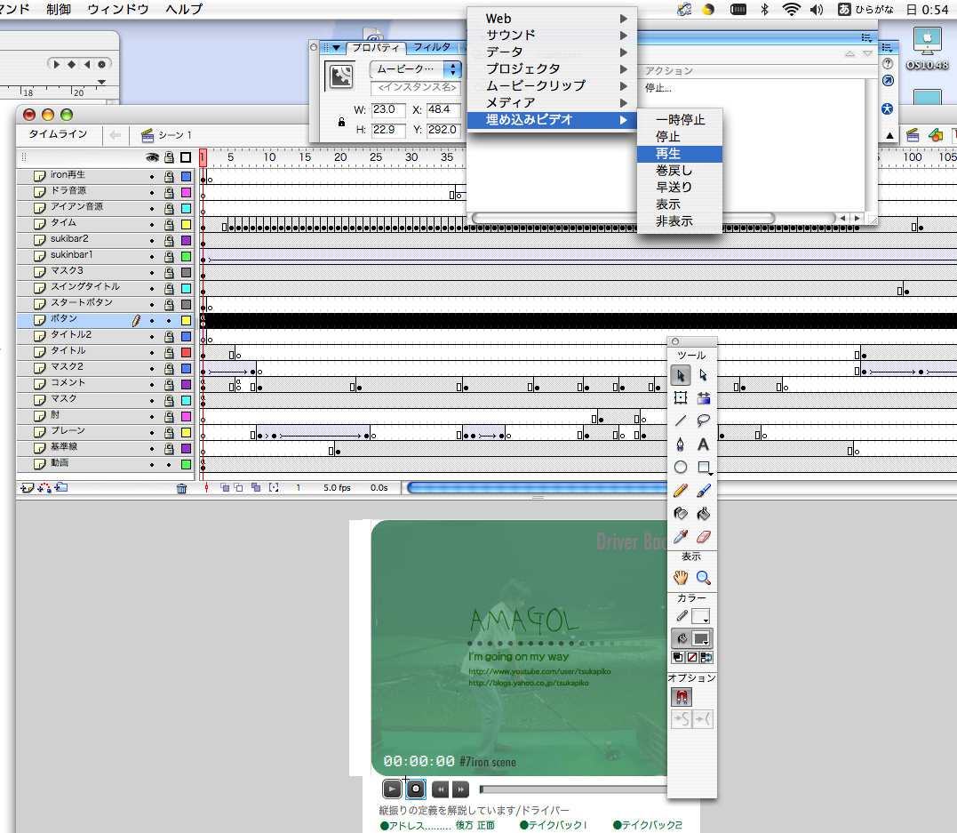The height and width of the screenshot is (833, 957).
Task: Click the Swap Colors icon
Action: point(706,658)
